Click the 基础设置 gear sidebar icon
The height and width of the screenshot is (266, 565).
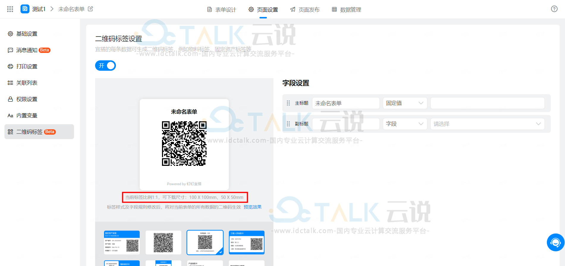pos(10,34)
